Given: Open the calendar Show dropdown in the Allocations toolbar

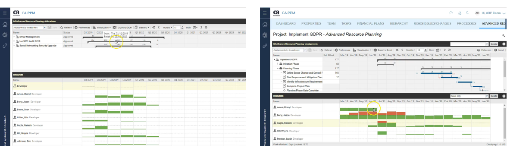Looking at the screenshot, I should click(195, 28).
